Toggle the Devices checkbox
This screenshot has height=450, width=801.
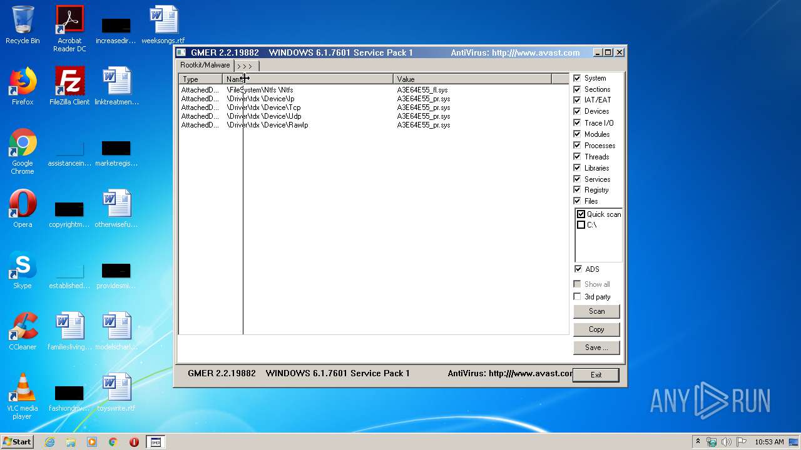pyautogui.click(x=577, y=111)
